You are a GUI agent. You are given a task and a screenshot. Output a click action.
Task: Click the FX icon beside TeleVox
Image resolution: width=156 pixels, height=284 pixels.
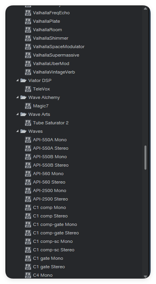28,89
